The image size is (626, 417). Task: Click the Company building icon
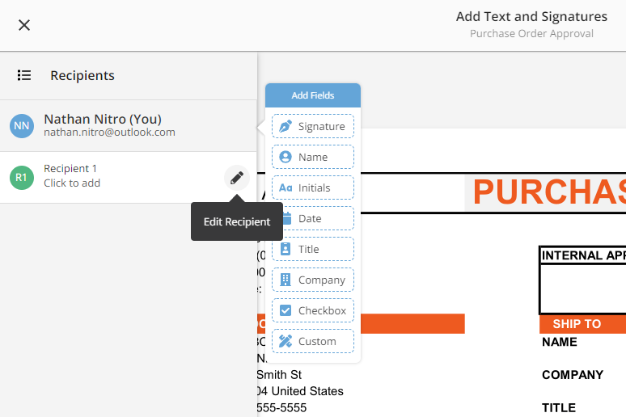286,280
